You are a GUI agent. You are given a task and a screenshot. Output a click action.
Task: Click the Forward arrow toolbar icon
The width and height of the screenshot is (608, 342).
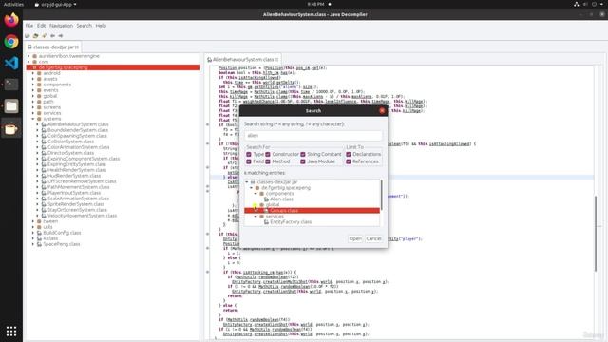[x=61, y=36]
